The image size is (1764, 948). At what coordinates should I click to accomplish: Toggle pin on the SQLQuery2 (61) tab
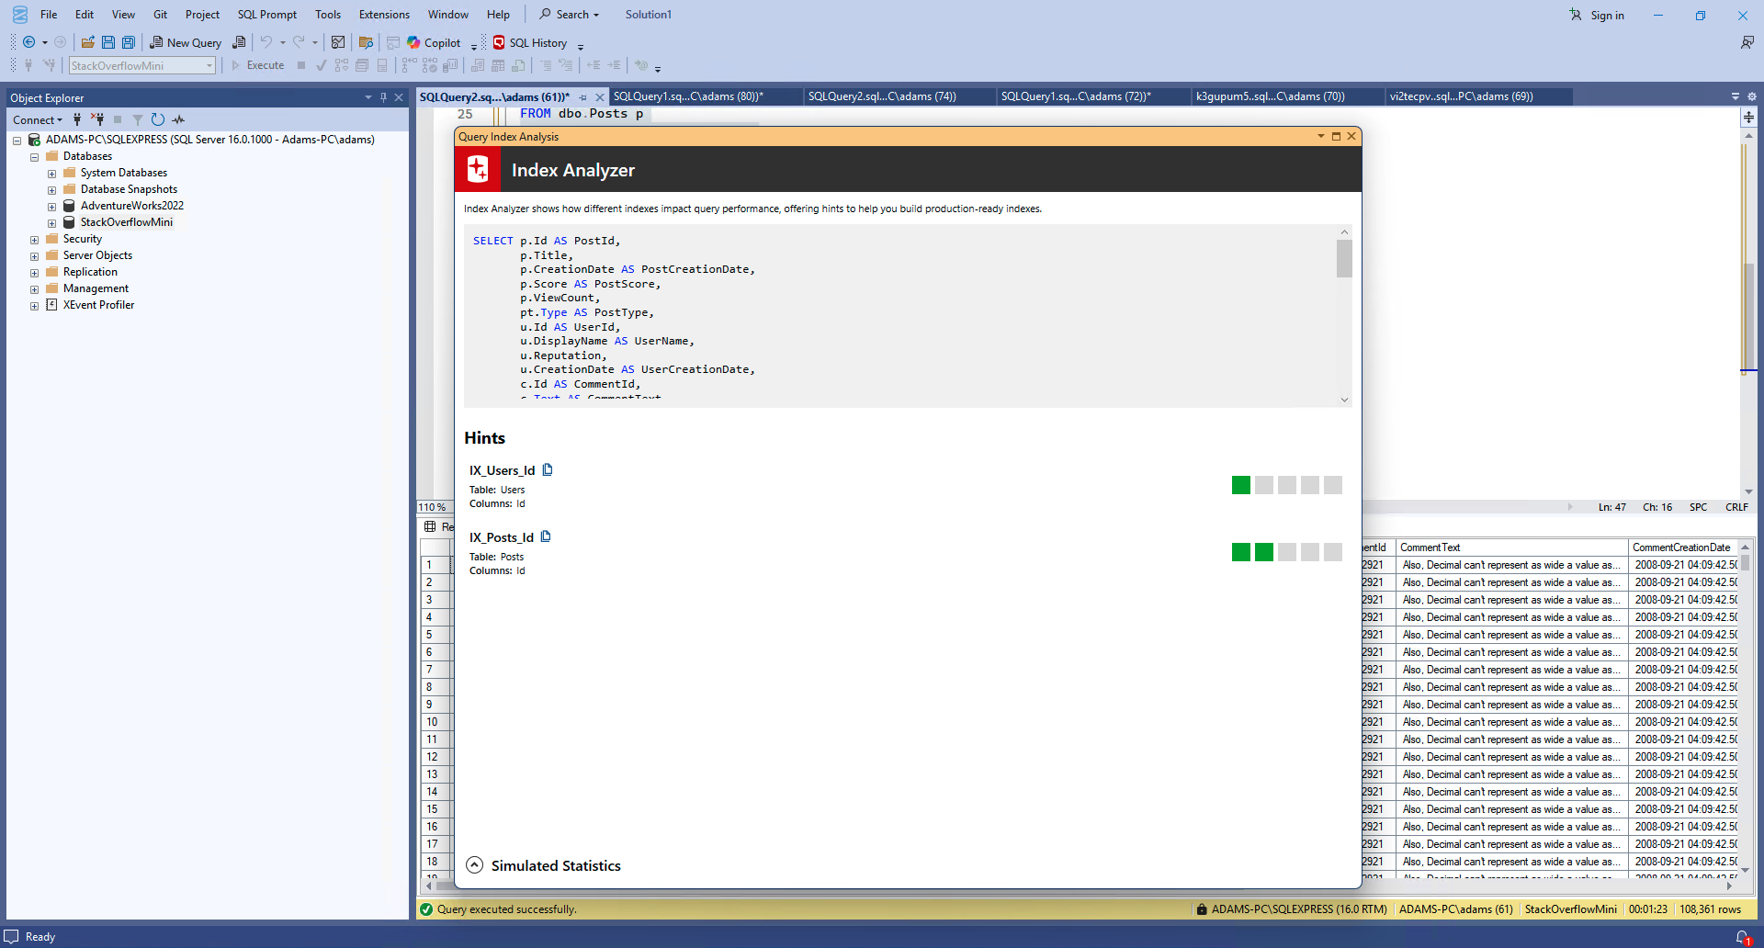pos(582,97)
